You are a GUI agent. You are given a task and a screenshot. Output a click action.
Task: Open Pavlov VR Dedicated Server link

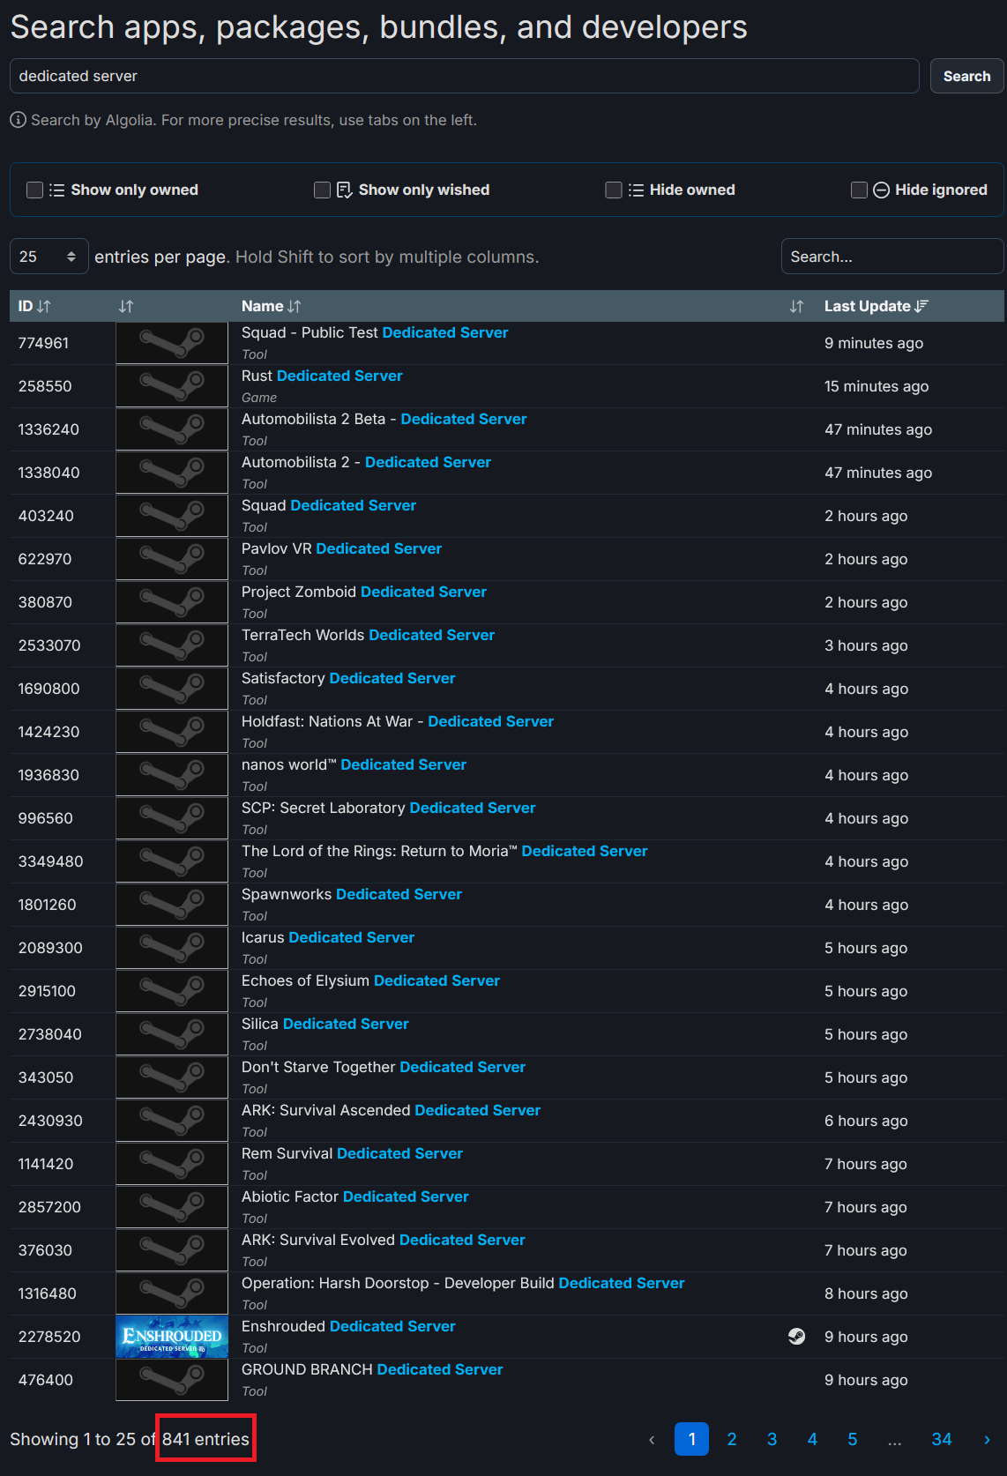[341, 548]
